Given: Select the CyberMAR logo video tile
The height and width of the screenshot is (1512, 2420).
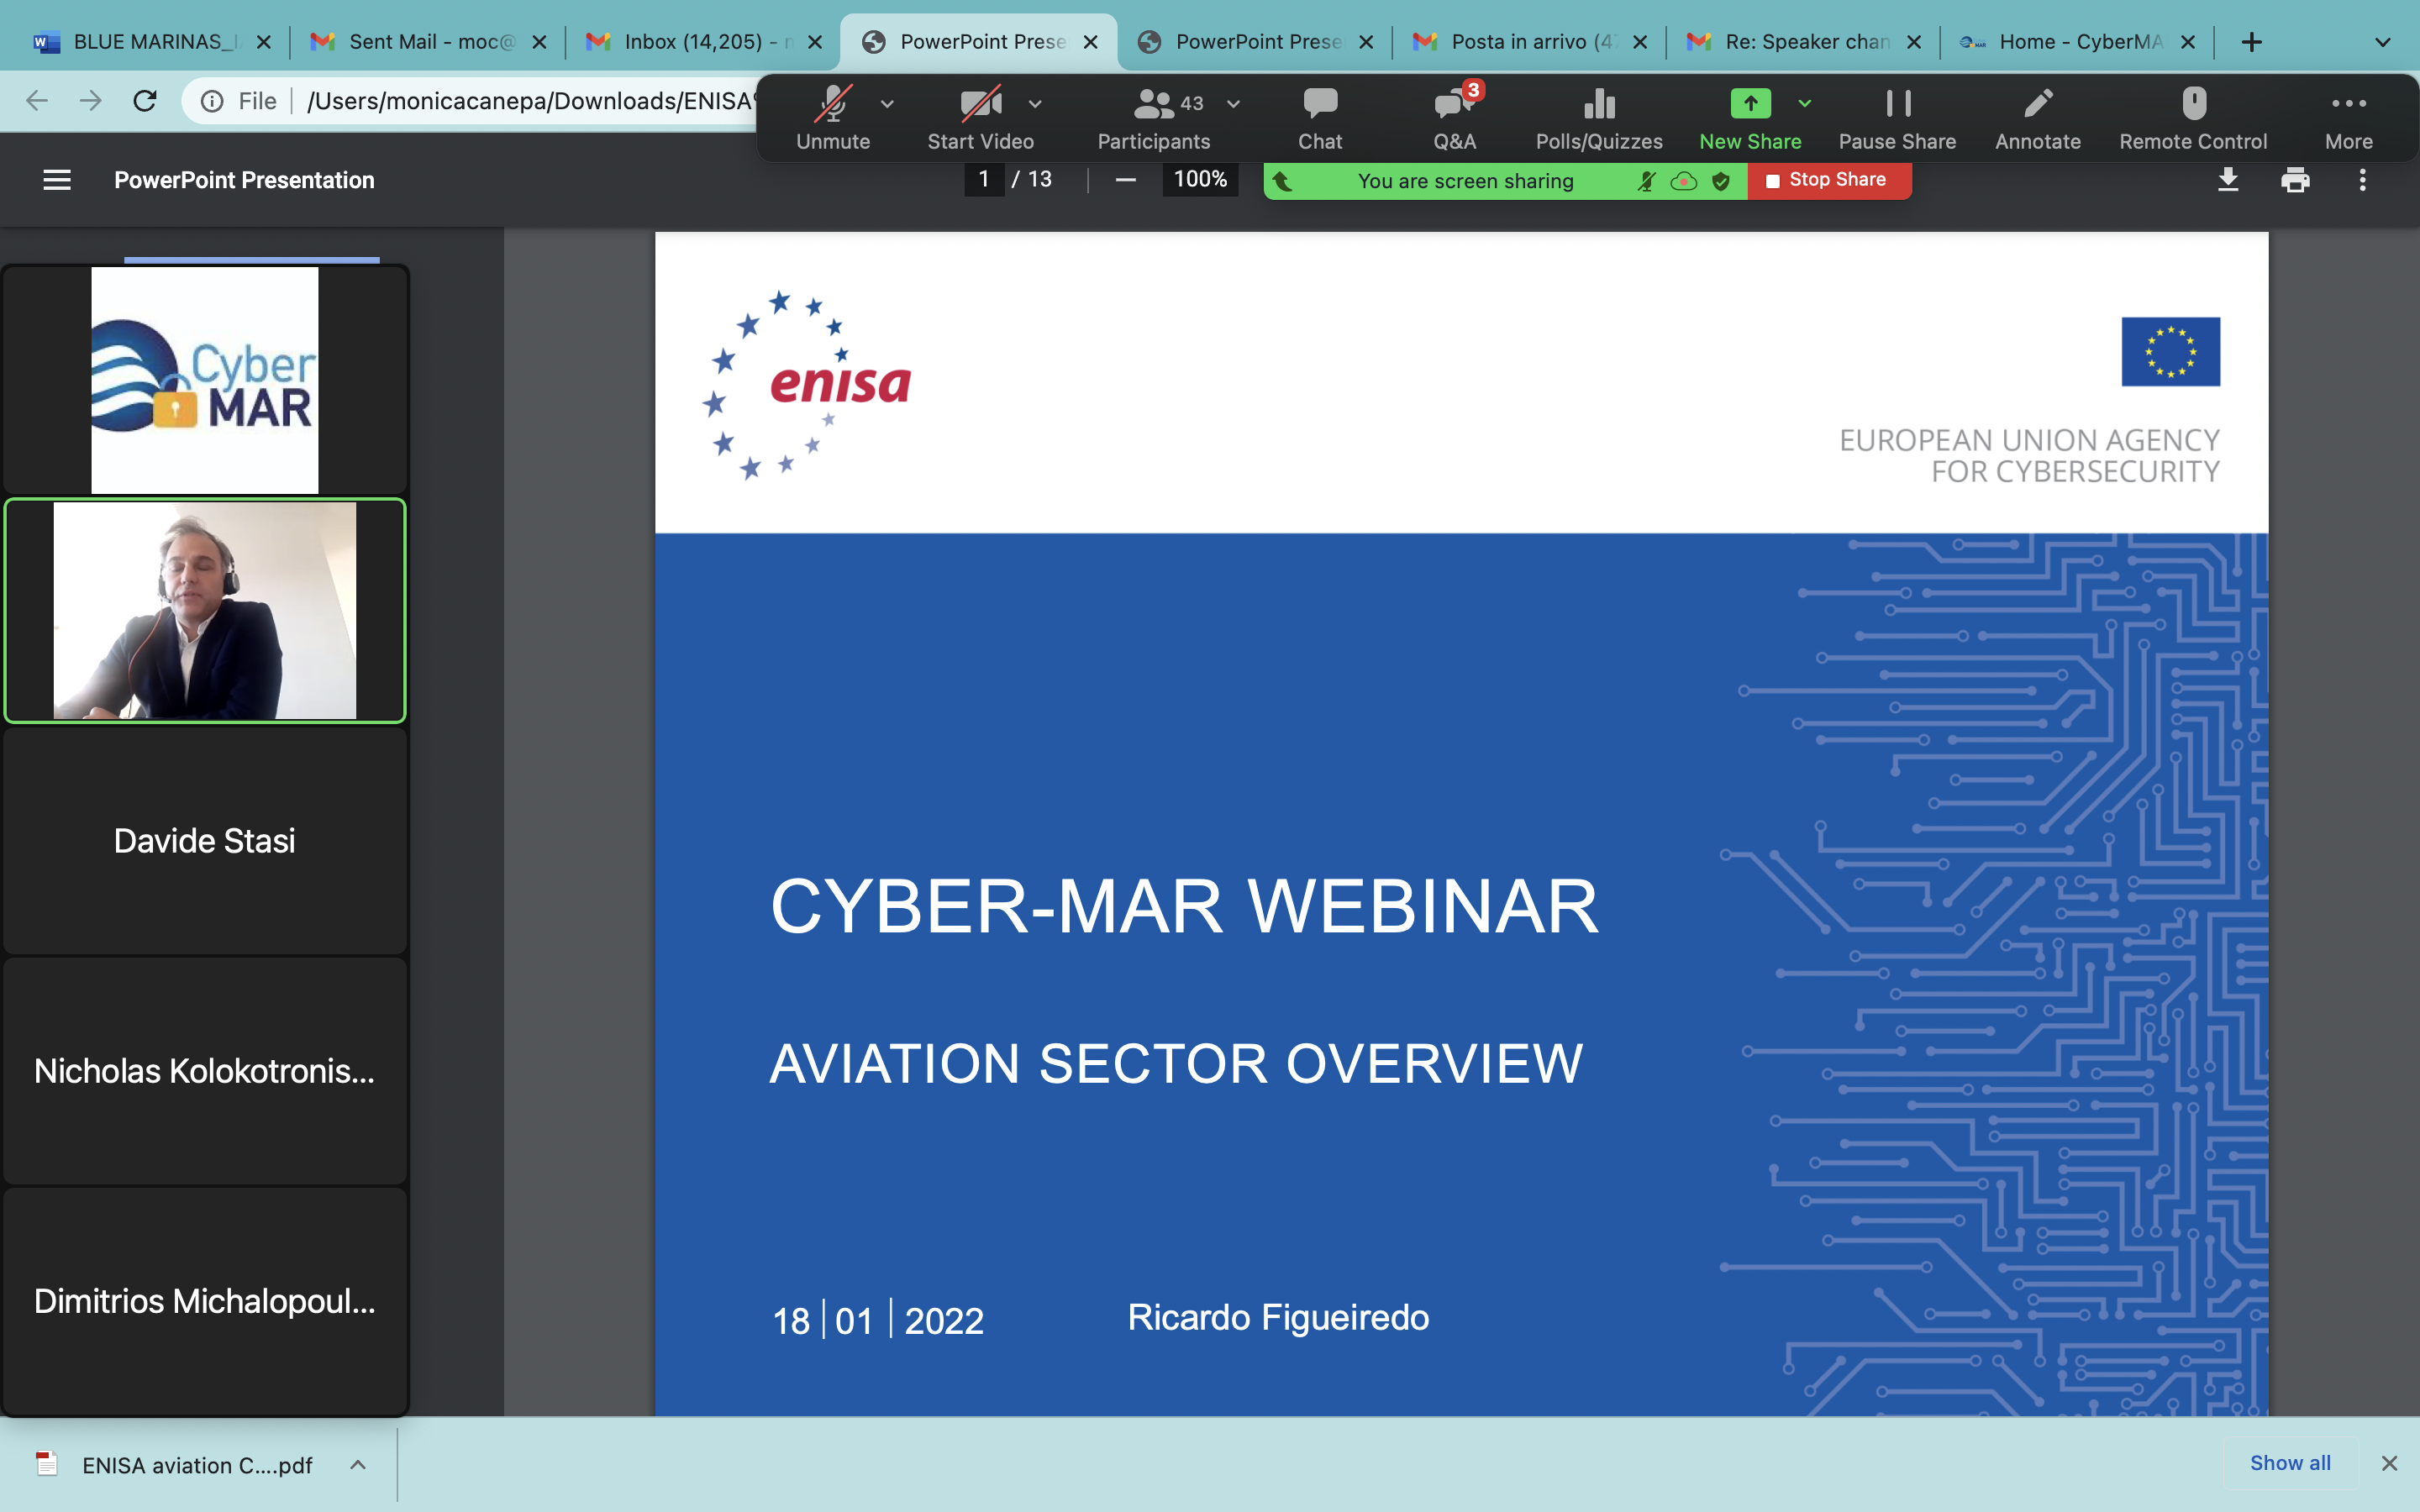Looking at the screenshot, I should click(x=205, y=380).
